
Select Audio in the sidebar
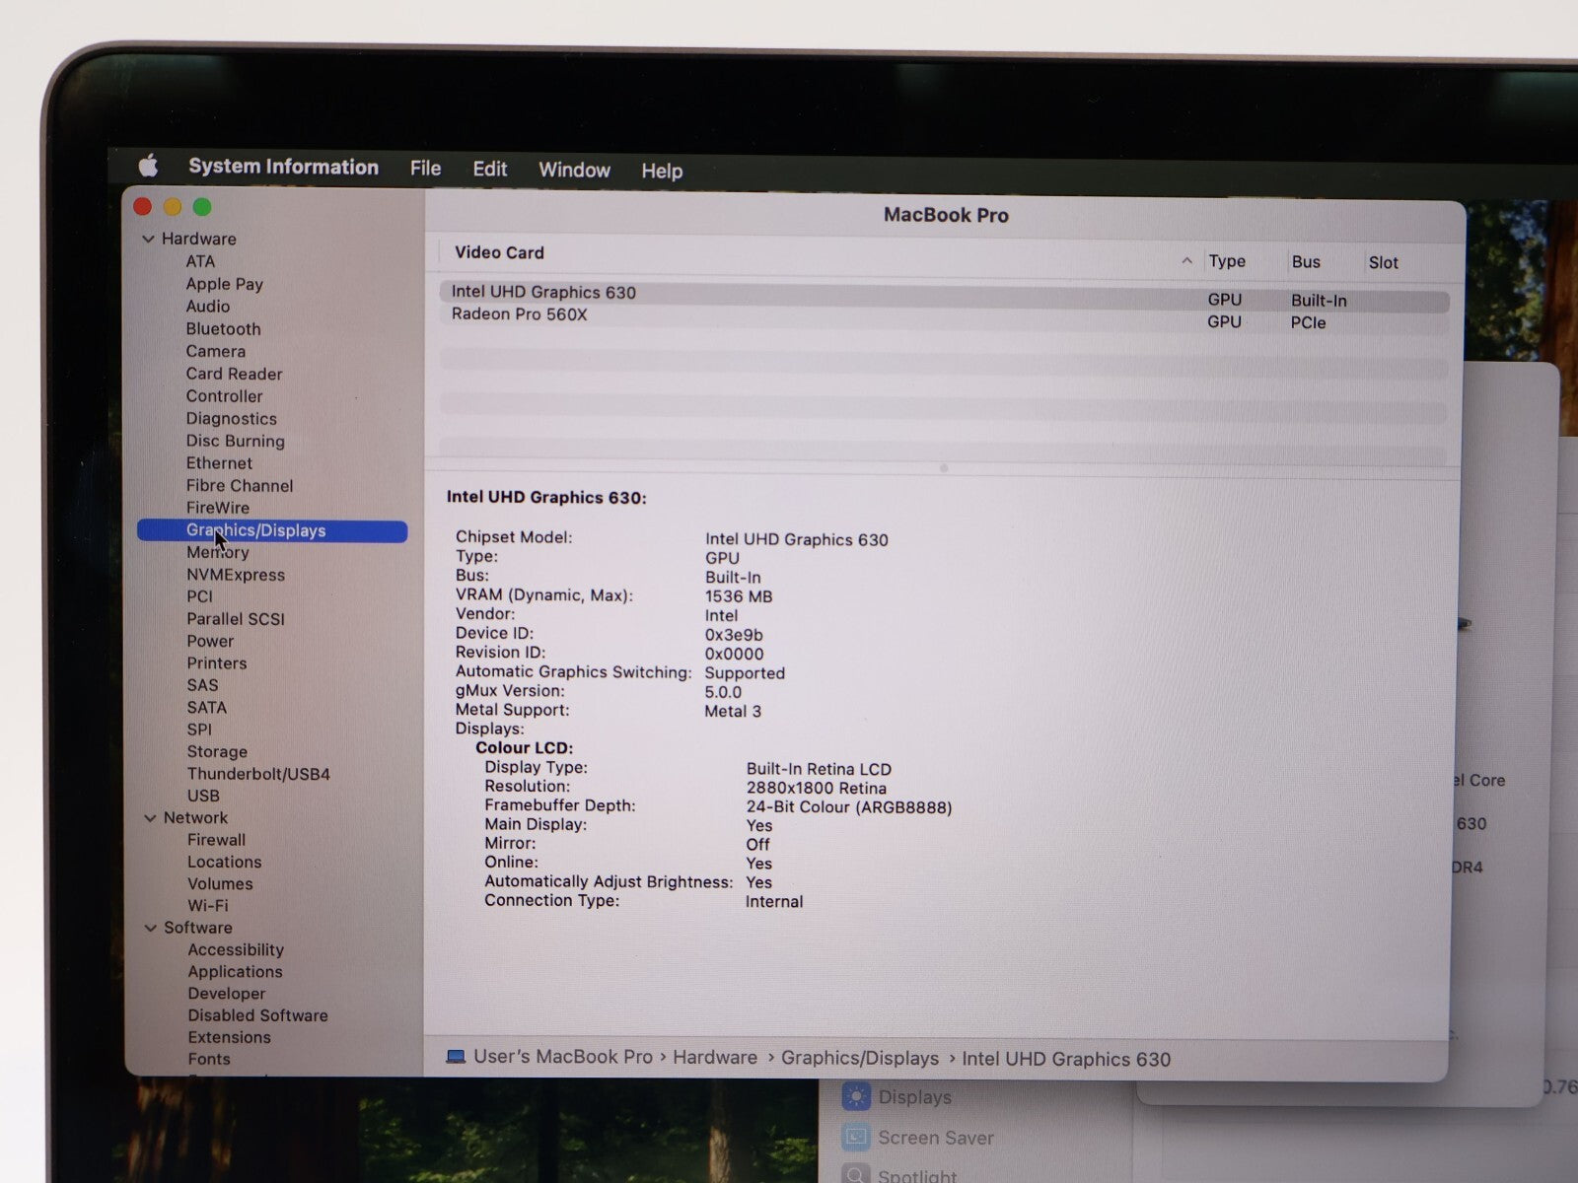[x=207, y=307]
